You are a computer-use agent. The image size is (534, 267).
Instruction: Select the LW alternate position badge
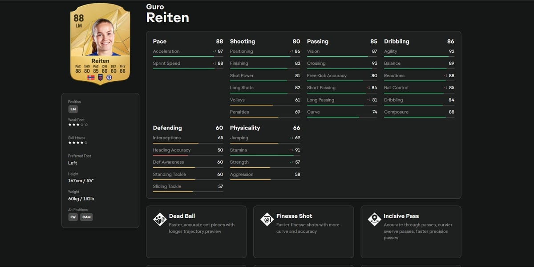pyautogui.click(x=73, y=217)
